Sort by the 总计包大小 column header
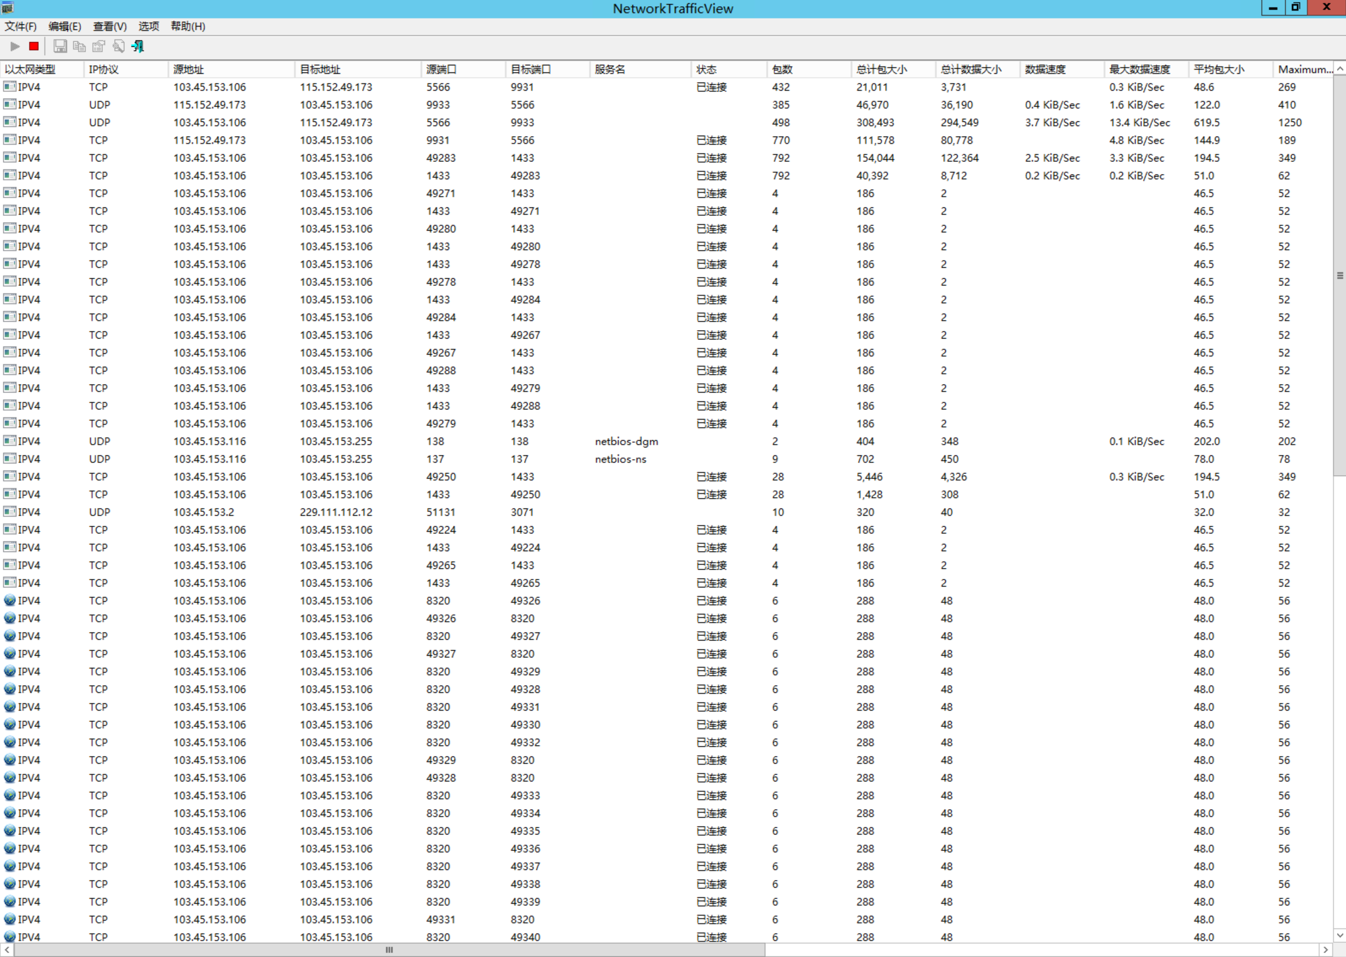This screenshot has width=1346, height=957. 894,69
